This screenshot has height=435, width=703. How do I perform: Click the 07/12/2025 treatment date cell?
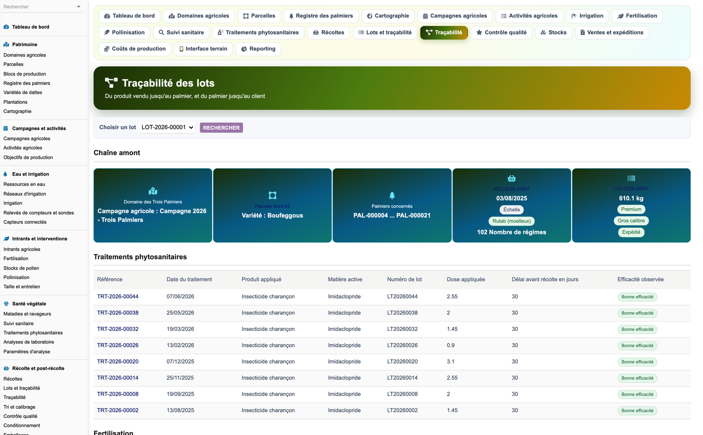tap(180, 362)
